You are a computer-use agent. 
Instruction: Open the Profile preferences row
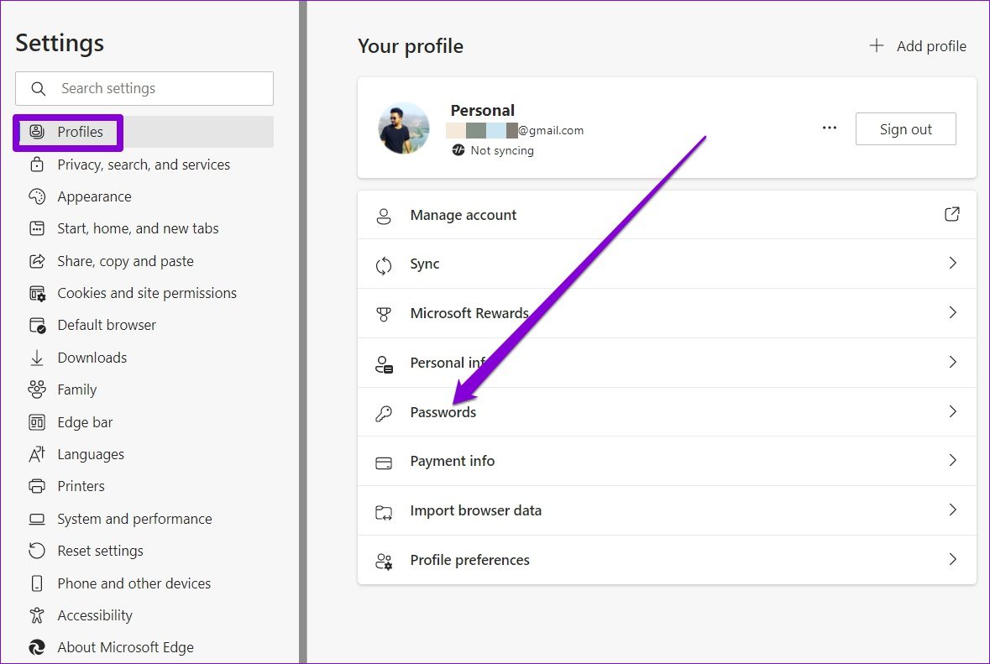[667, 560]
